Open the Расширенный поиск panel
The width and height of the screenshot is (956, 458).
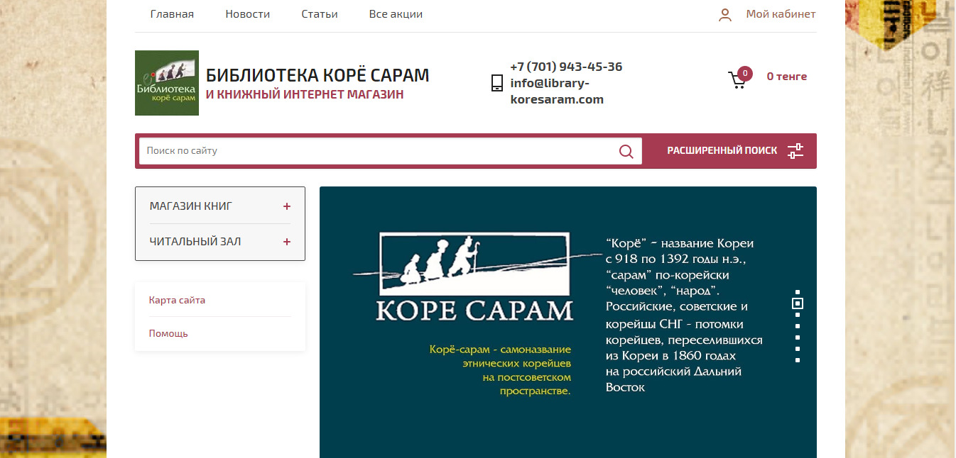pyautogui.click(x=734, y=151)
